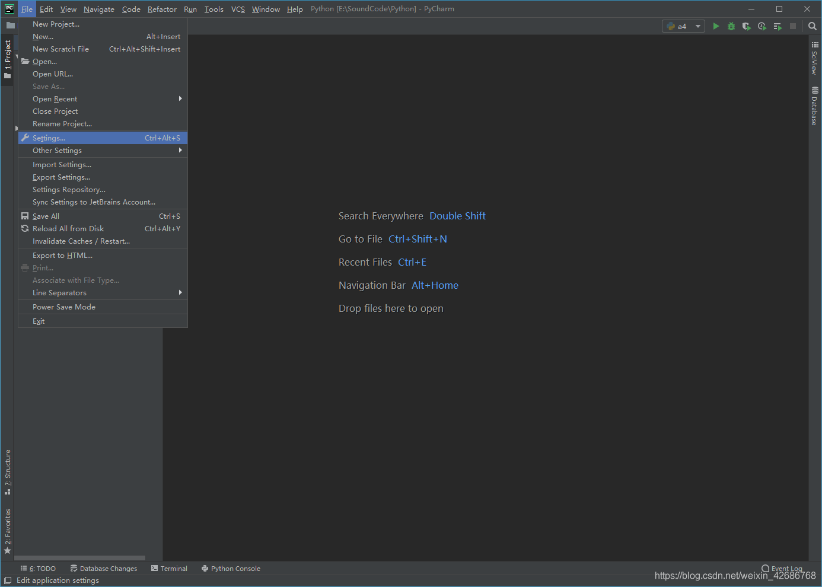Open the Help menu
Image resolution: width=822 pixels, height=587 pixels.
click(x=295, y=9)
